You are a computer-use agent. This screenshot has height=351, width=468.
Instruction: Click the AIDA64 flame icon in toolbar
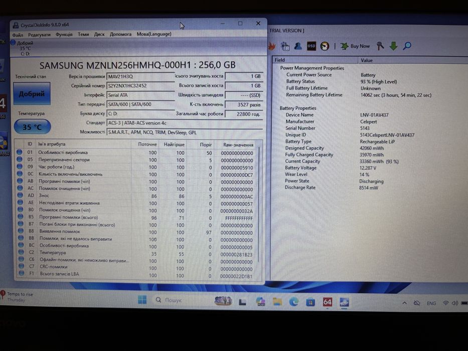point(272,46)
